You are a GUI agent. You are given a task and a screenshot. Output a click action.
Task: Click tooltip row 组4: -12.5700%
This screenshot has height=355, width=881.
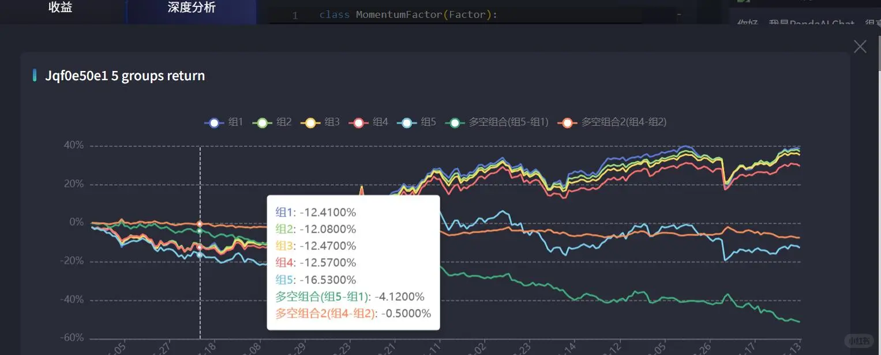pos(316,263)
